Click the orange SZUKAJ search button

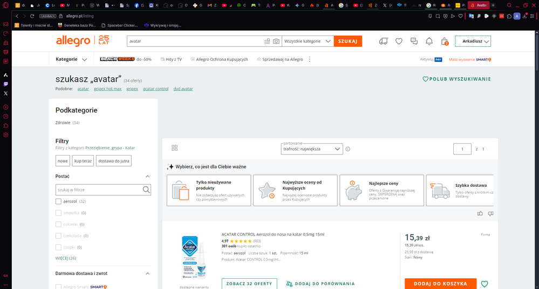[348, 41]
